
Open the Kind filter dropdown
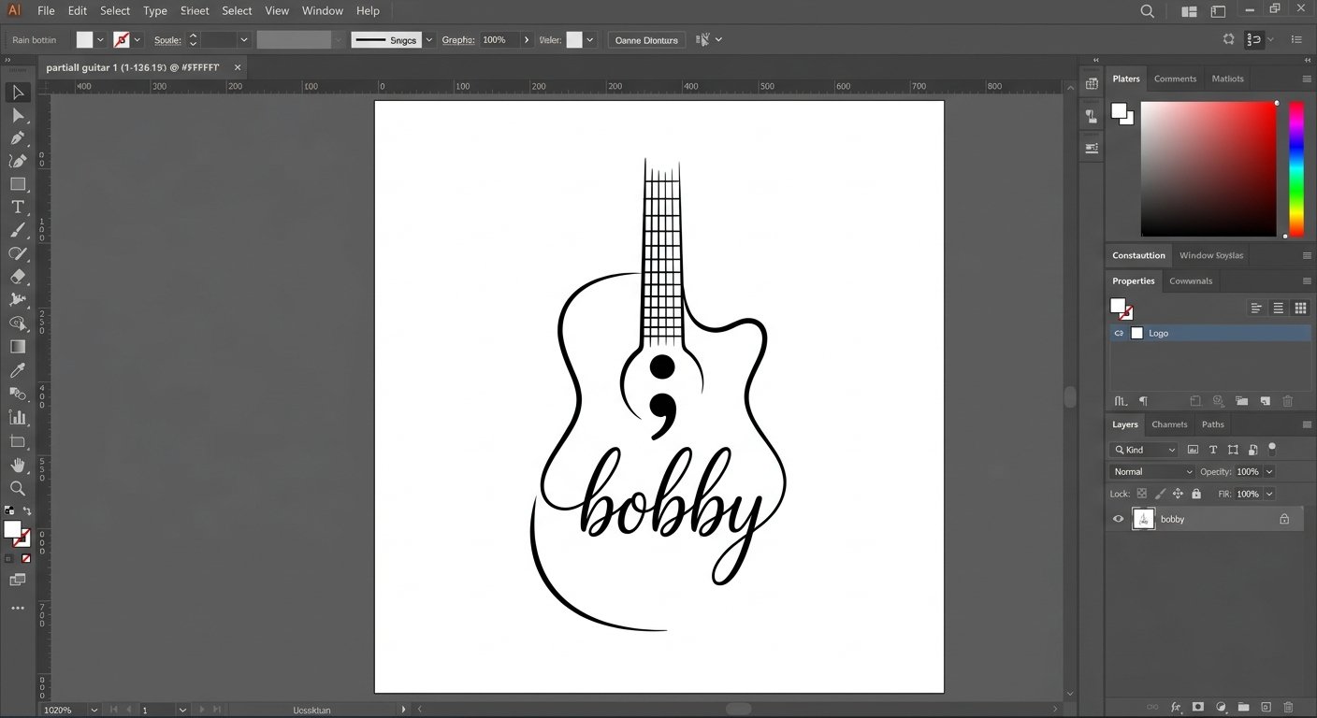pos(1145,450)
